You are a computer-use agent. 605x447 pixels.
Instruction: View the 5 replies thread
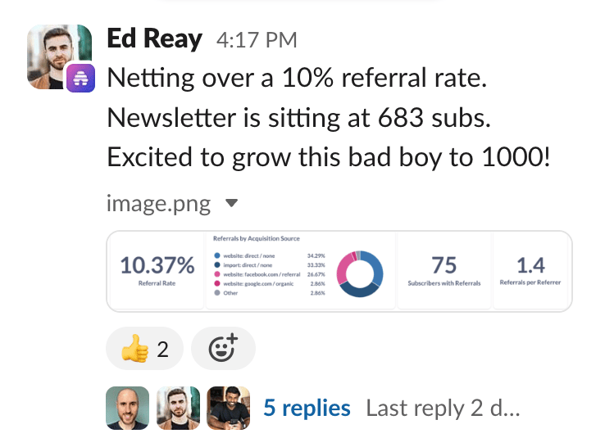307,408
